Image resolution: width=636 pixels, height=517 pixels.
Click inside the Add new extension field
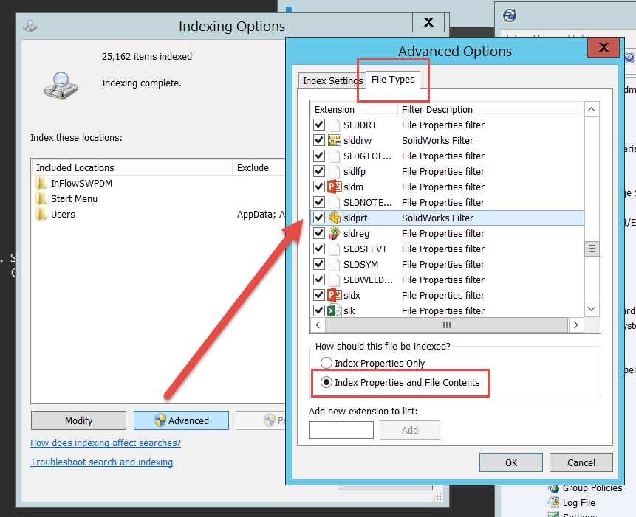(341, 429)
